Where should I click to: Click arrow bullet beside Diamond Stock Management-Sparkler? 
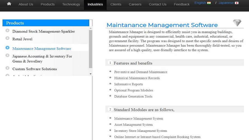click(7, 30)
